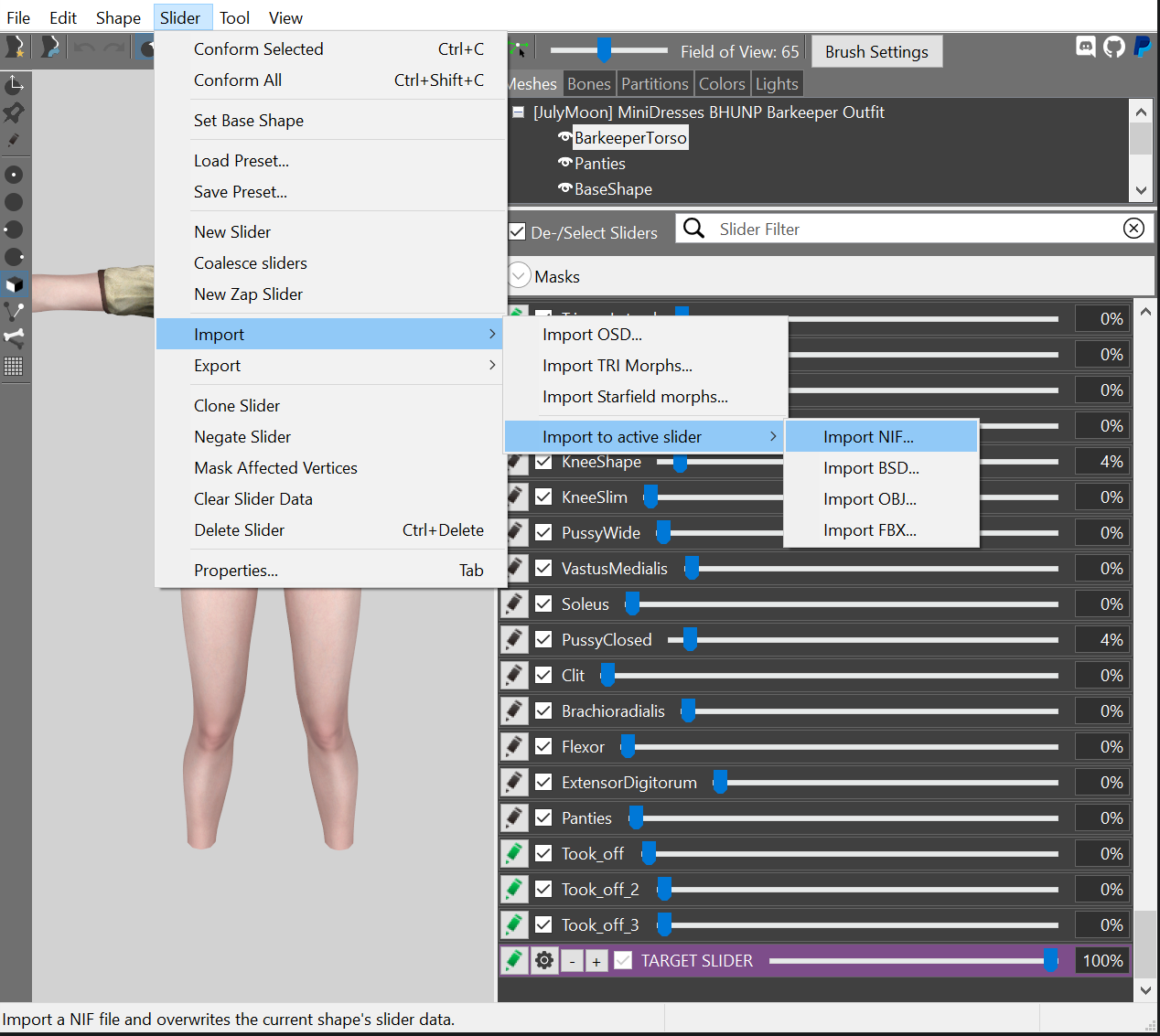Viewport: 1160px width, 1036px height.
Task: Toggle the De-/Select Sliders checkbox
Action: (x=517, y=232)
